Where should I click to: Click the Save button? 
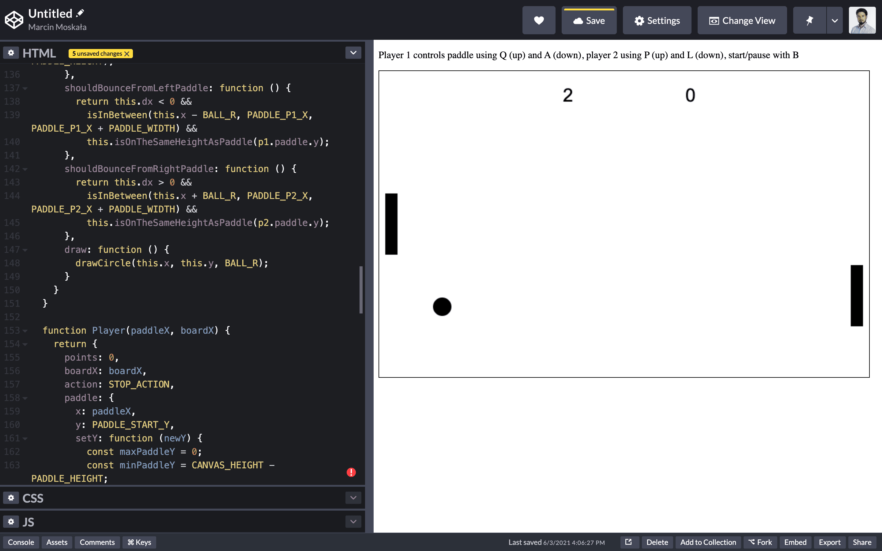[x=589, y=21]
